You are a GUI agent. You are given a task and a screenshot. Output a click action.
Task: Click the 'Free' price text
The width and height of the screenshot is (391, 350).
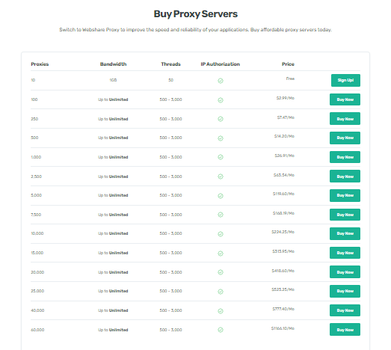click(x=290, y=79)
